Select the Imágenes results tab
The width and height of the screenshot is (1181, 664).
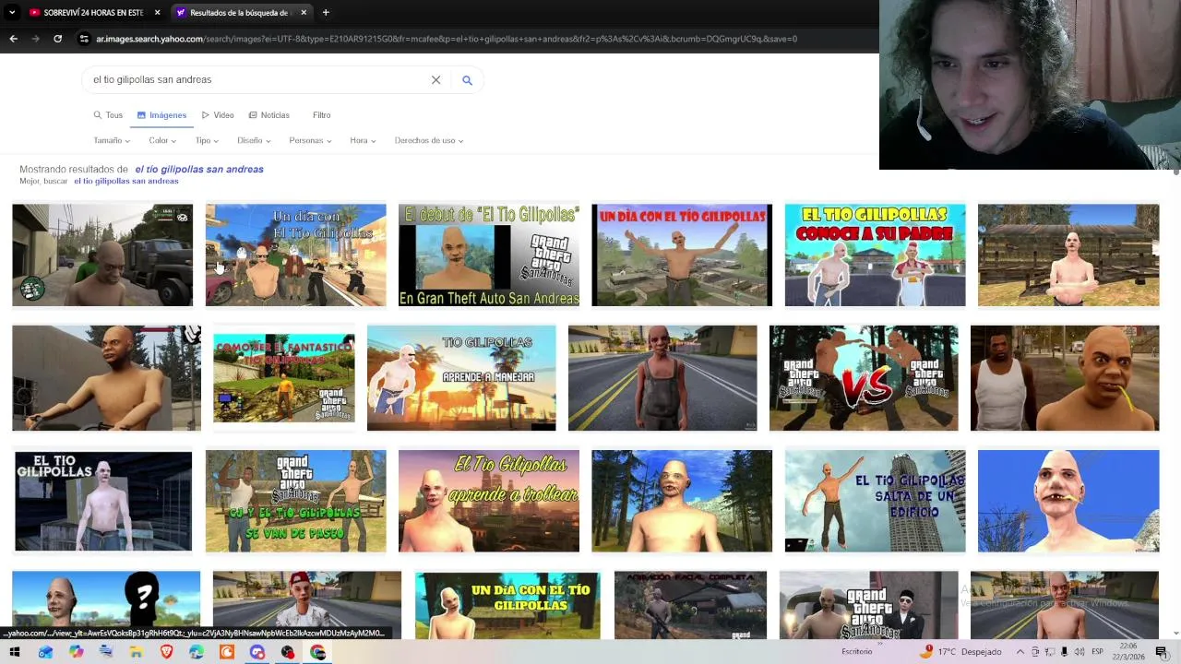coord(161,115)
